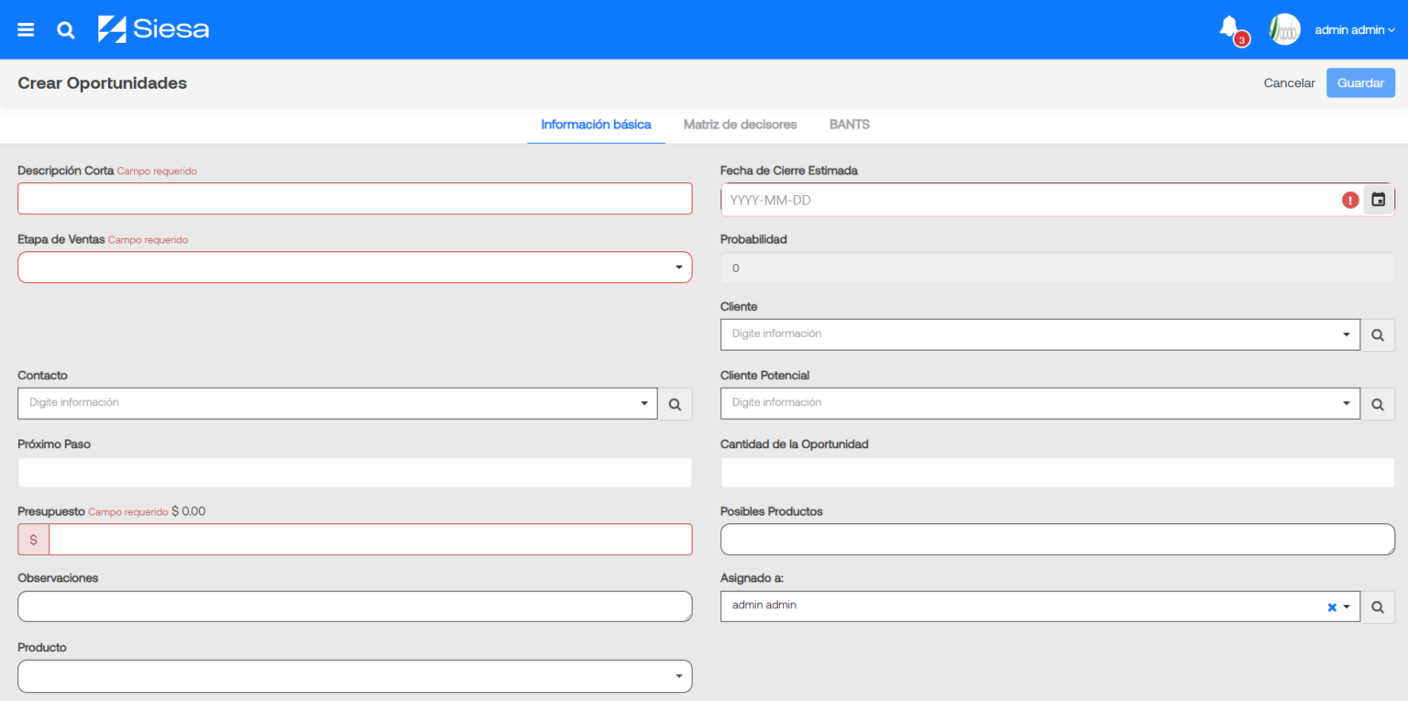Image resolution: width=1408 pixels, height=701 pixels.
Task: Click the $ 0.00 budget value text
Action: 189,511
